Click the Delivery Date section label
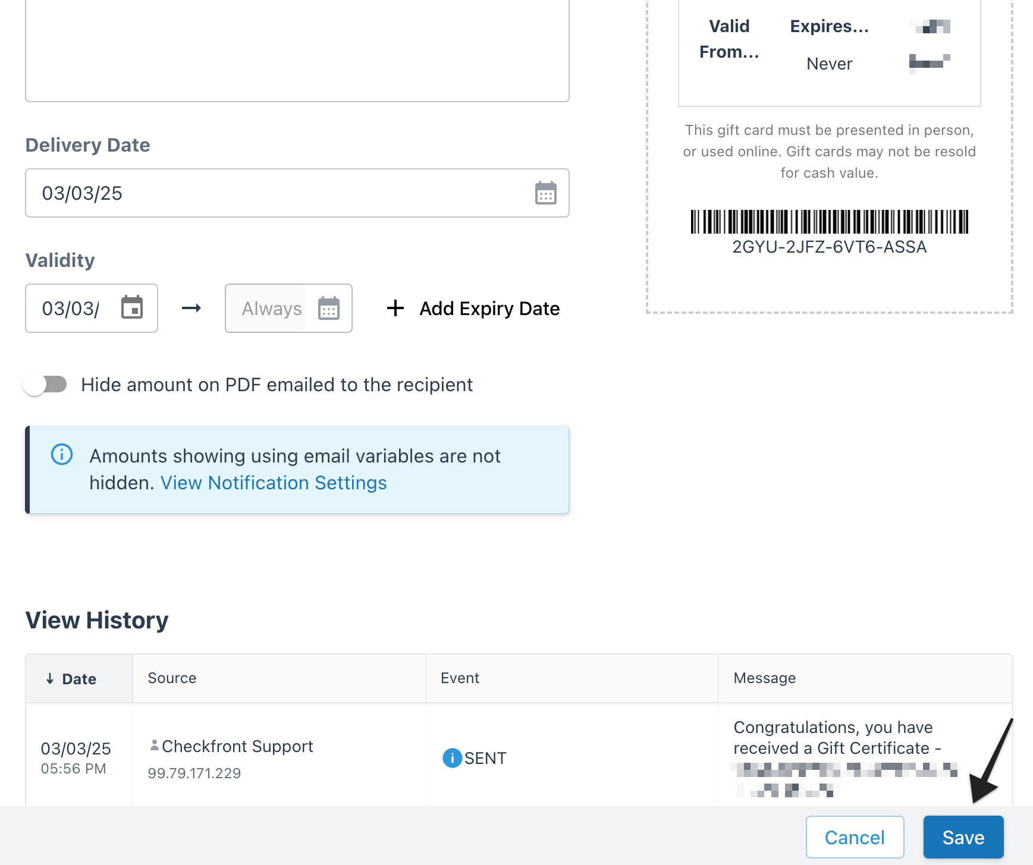This screenshot has height=865, width=1033. [87, 145]
